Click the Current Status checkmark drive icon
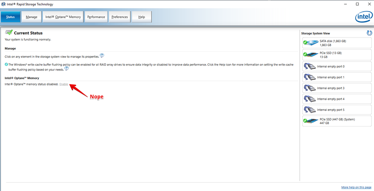Screen dimensions: 374x191 click(9, 33)
